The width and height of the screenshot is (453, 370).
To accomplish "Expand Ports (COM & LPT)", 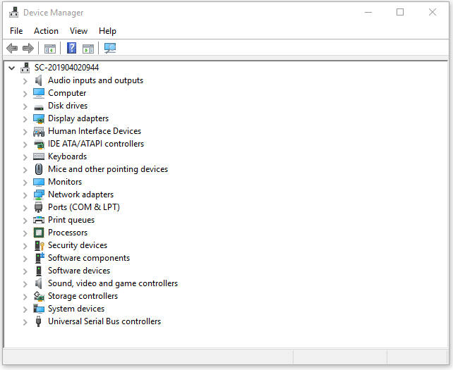I will (x=25, y=208).
